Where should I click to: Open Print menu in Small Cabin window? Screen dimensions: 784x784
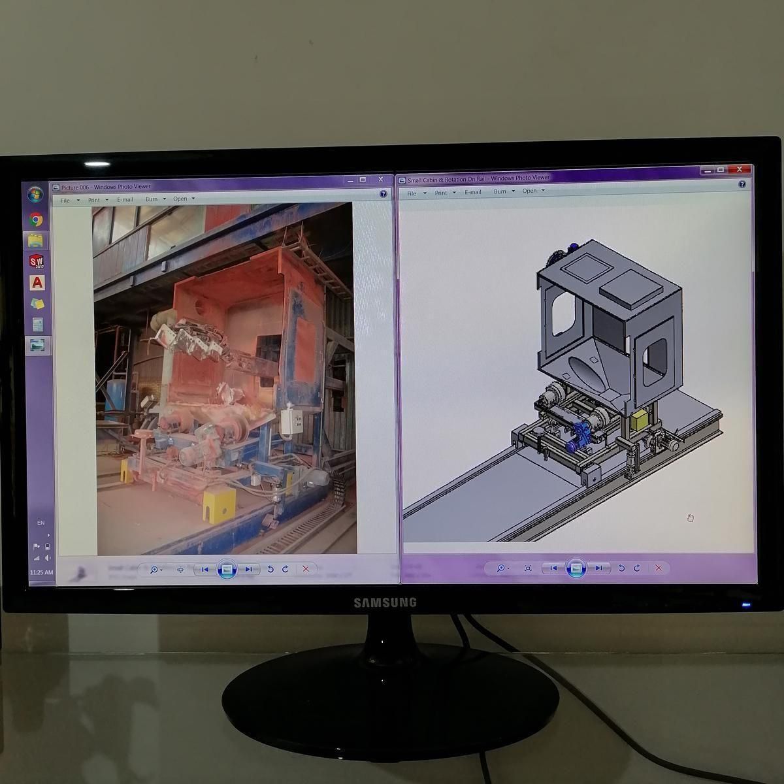pos(445,193)
